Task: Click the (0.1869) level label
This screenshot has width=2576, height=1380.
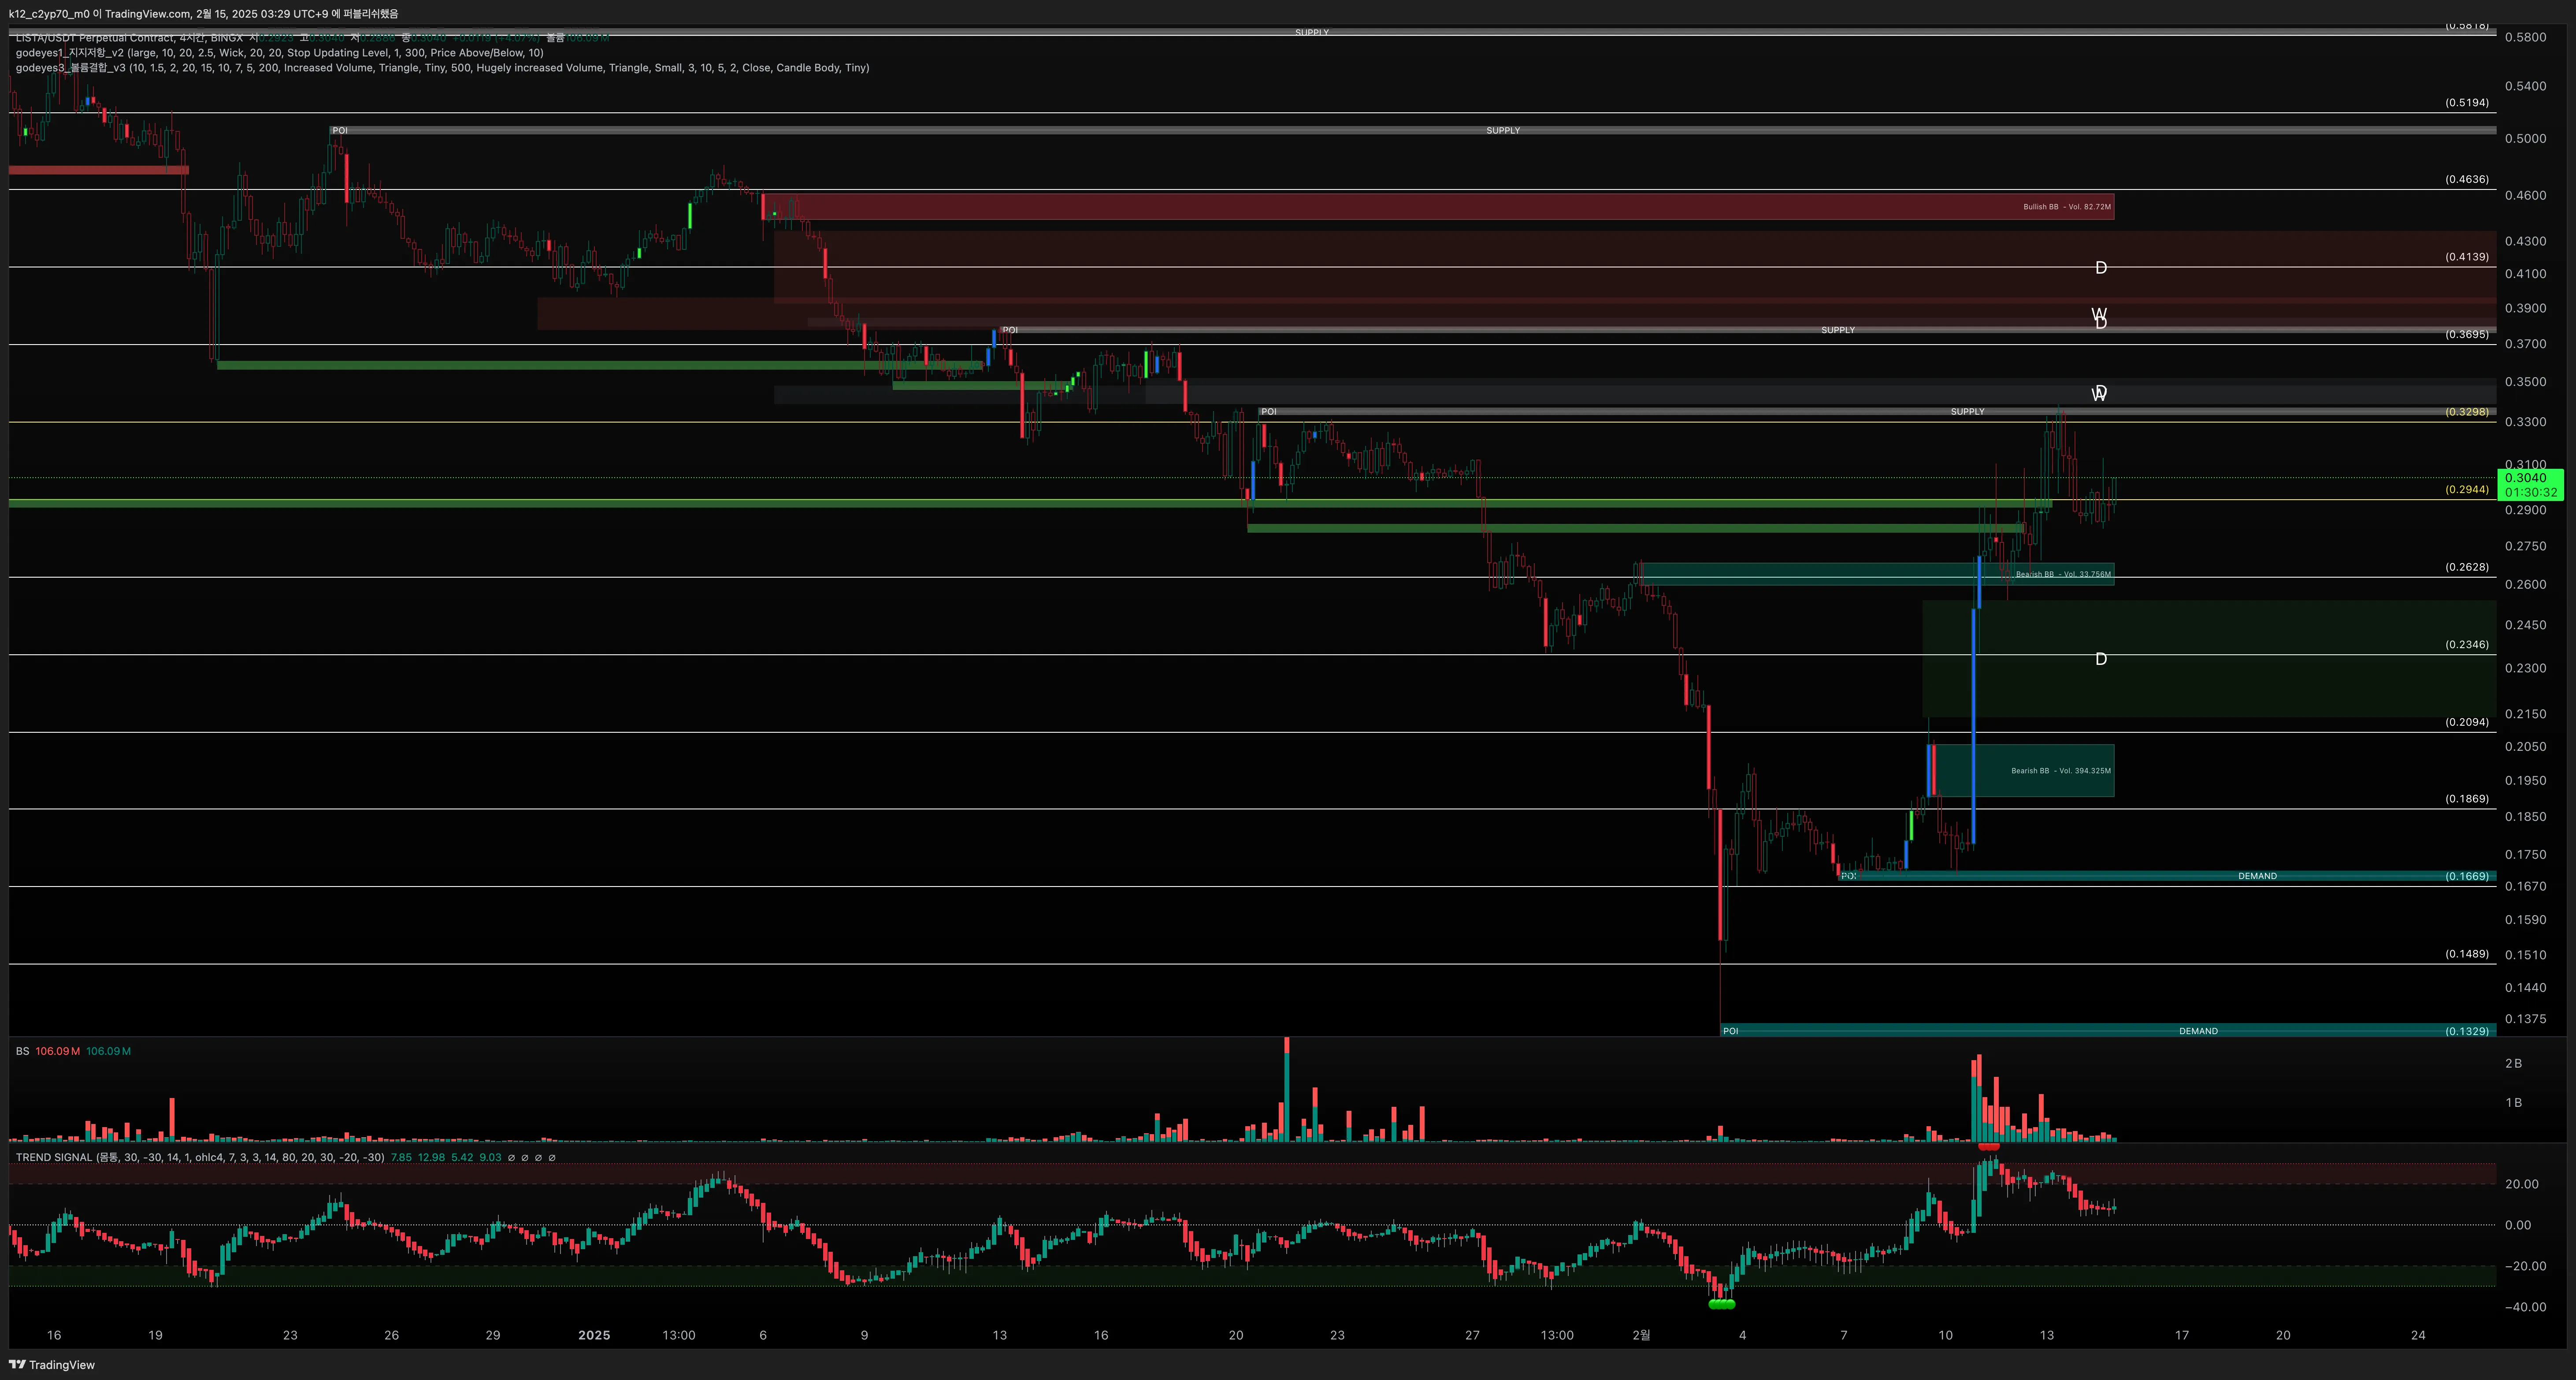Action: click(2467, 799)
